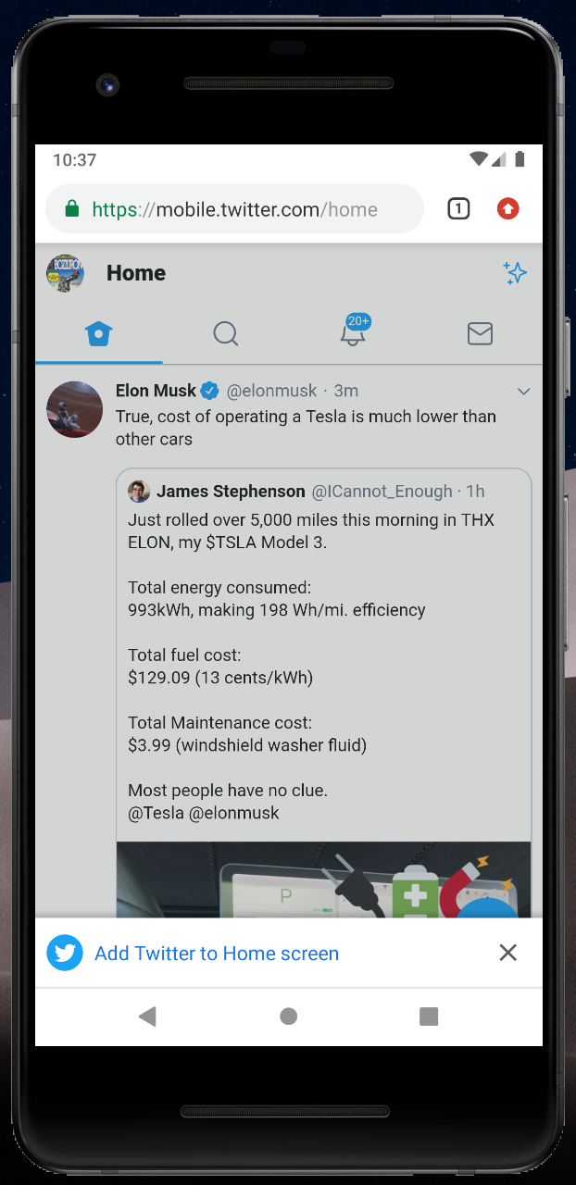Open the Twitter Home timeline tab
Image resolution: width=576 pixels, height=1185 pixels.
coord(98,333)
